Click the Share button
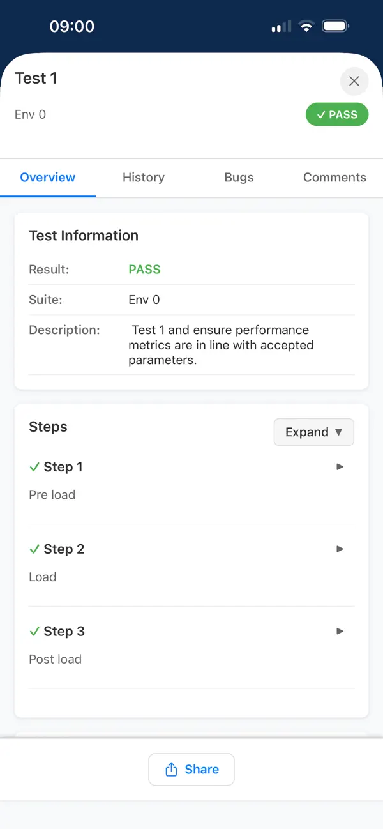 click(x=191, y=769)
